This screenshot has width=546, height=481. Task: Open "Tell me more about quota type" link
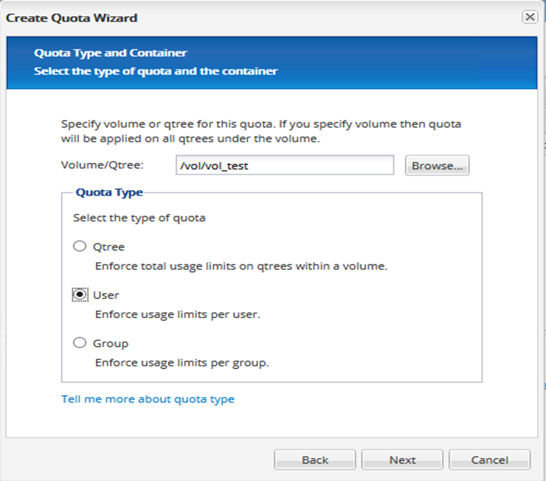click(x=148, y=399)
